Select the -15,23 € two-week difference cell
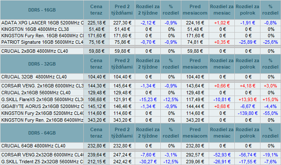Viewport: 281px width, 165px height. point(148,99)
